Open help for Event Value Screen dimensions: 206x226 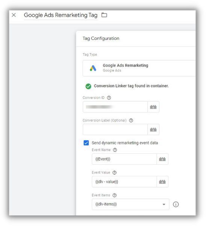pos(114,173)
